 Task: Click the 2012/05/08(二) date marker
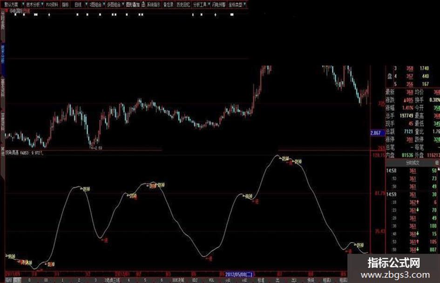coord(239,274)
